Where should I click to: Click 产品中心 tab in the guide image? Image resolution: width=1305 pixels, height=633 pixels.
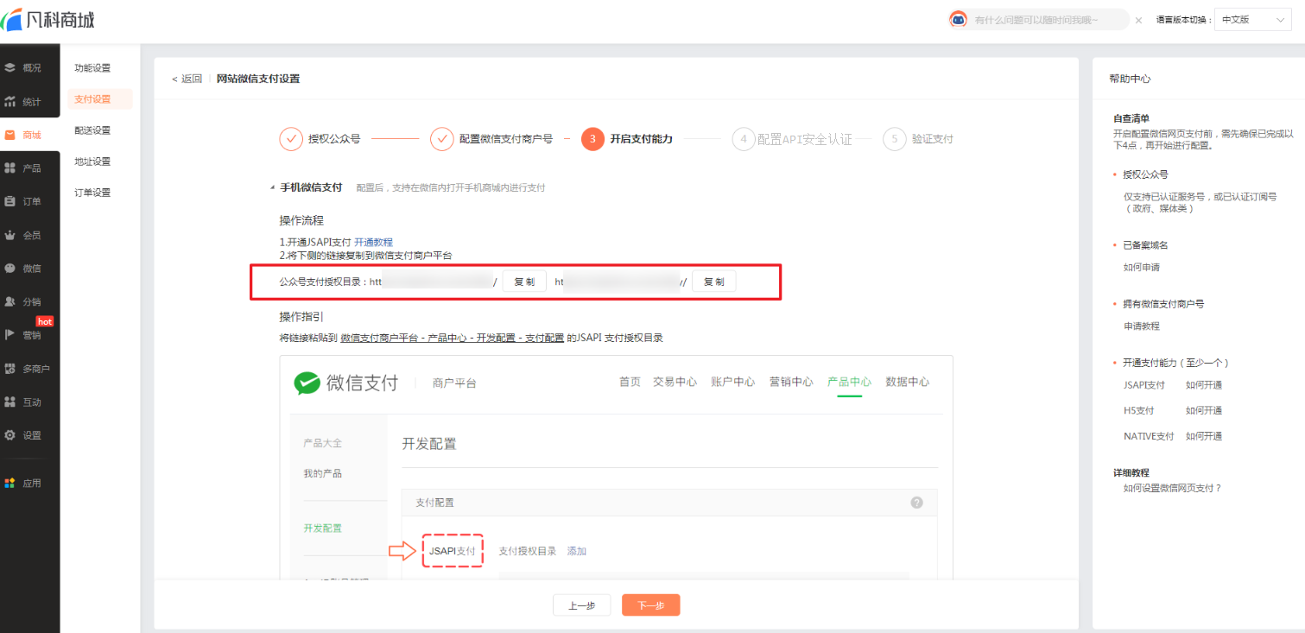click(849, 382)
